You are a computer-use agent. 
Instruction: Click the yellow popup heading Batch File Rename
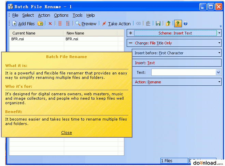tap(67, 57)
